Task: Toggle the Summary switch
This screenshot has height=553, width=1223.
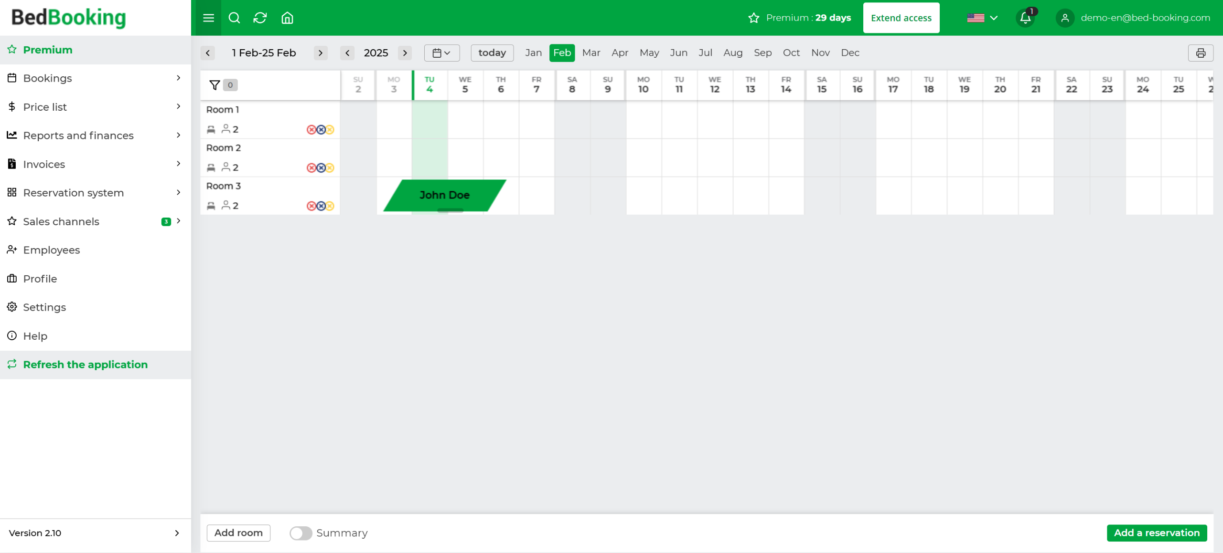Action: [x=301, y=533]
